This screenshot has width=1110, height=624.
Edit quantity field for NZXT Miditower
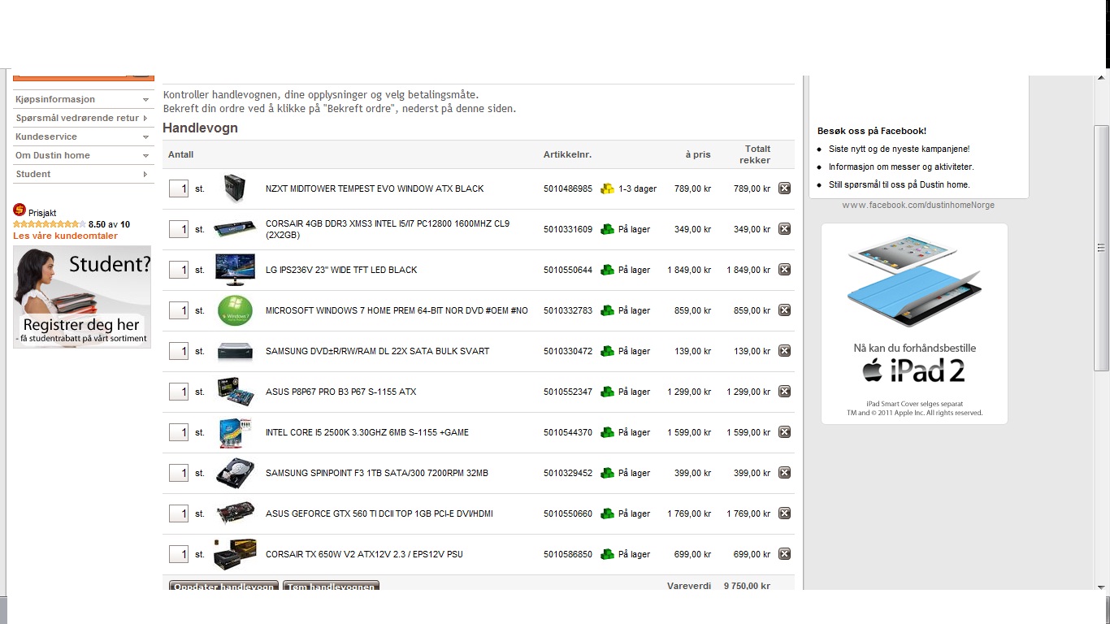[x=179, y=188]
